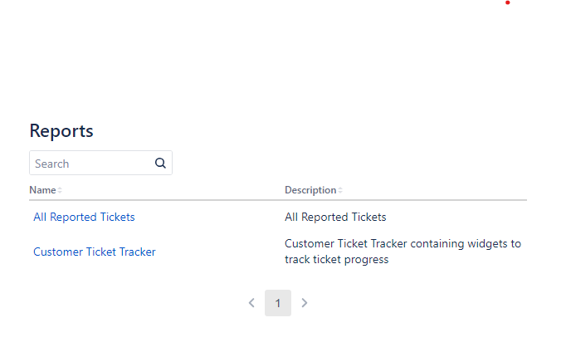Screen dimensions: 566x352
Task: Go to previous page using left chevron
Action: [x=251, y=303]
